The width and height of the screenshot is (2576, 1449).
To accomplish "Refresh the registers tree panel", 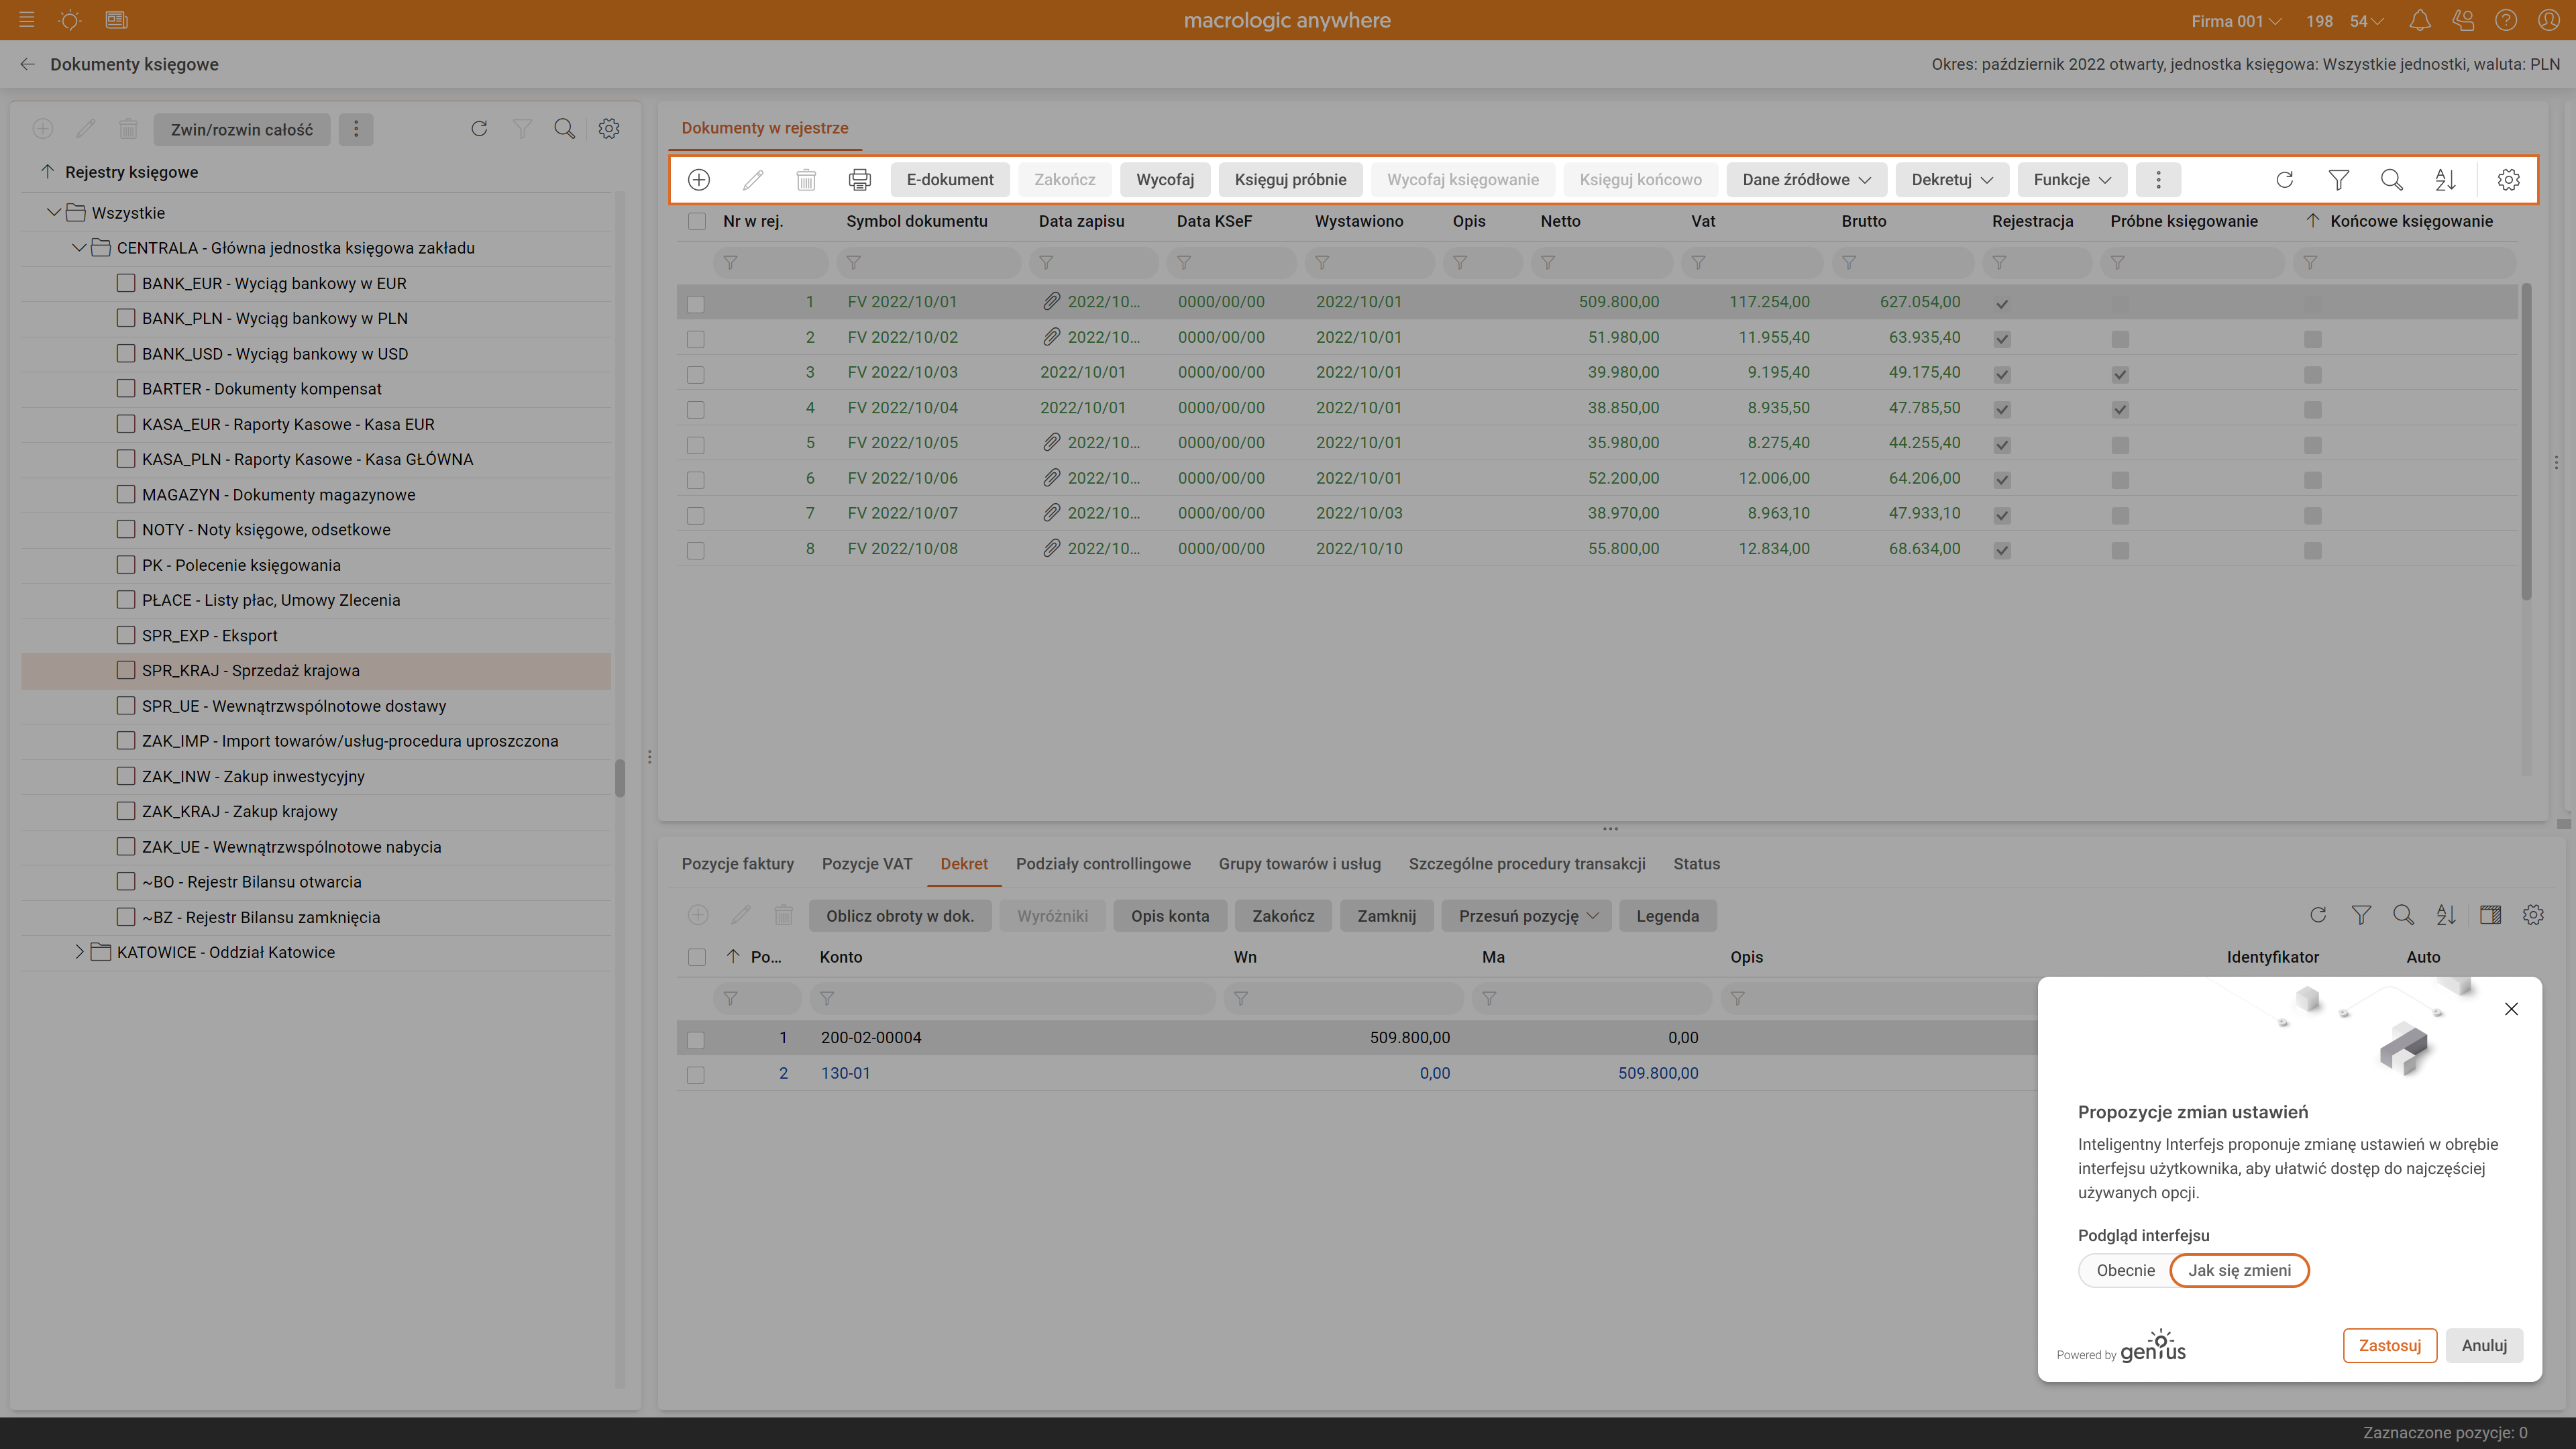I will (479, 129).
